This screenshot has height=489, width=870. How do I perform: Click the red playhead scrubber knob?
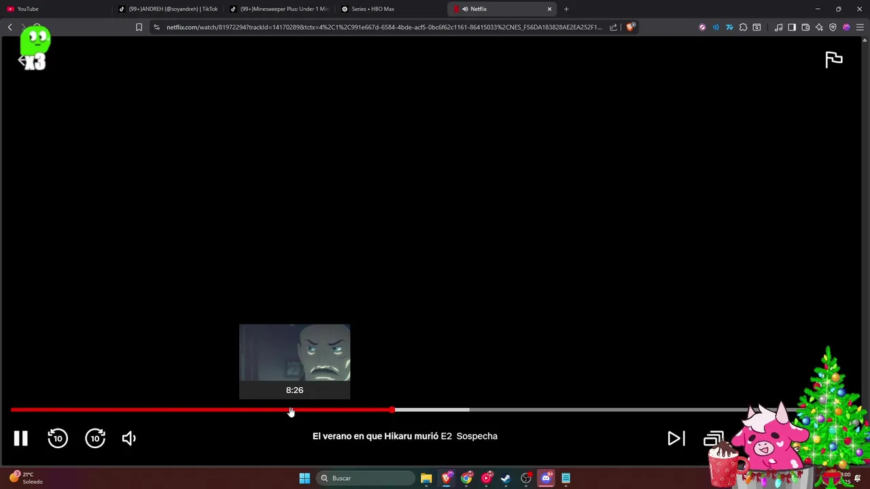pyautogui.click(x=392, y=410)
